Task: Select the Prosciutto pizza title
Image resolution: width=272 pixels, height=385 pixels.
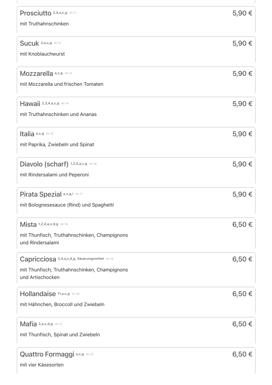Action: 35,13
